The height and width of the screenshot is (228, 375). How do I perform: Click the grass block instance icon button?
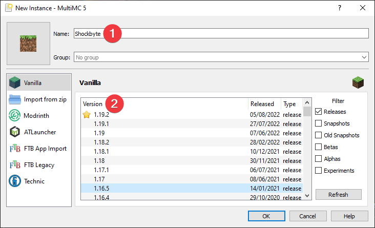click(28, 44)
